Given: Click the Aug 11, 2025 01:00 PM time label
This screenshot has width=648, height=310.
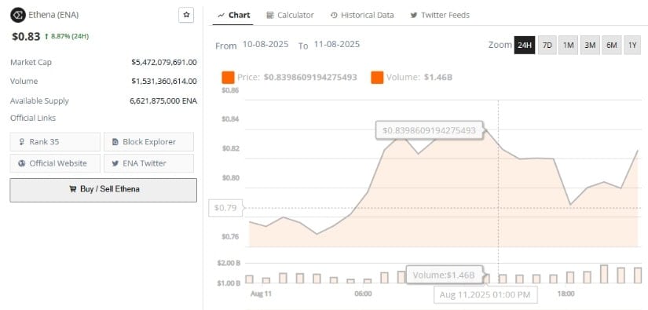Looking at the screenshot, I should tap(485, 295).
